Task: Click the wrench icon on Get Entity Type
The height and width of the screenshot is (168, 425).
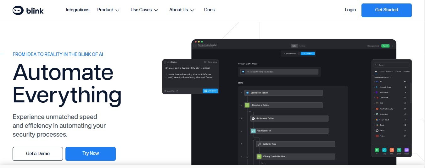Action: (259, 144)
